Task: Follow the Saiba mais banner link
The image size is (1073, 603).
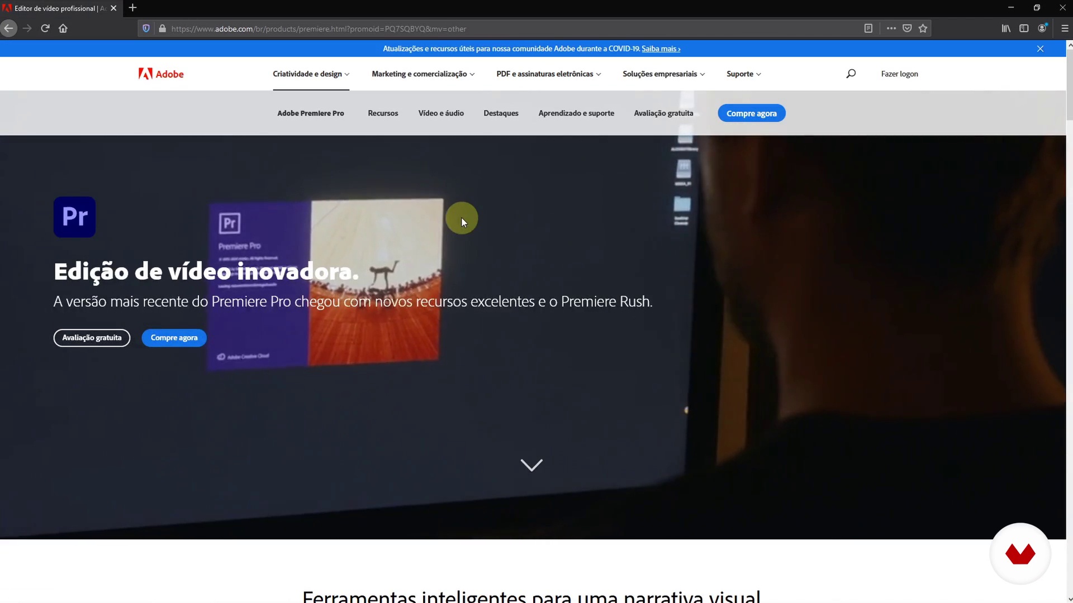Action: (x=661, y=49)
